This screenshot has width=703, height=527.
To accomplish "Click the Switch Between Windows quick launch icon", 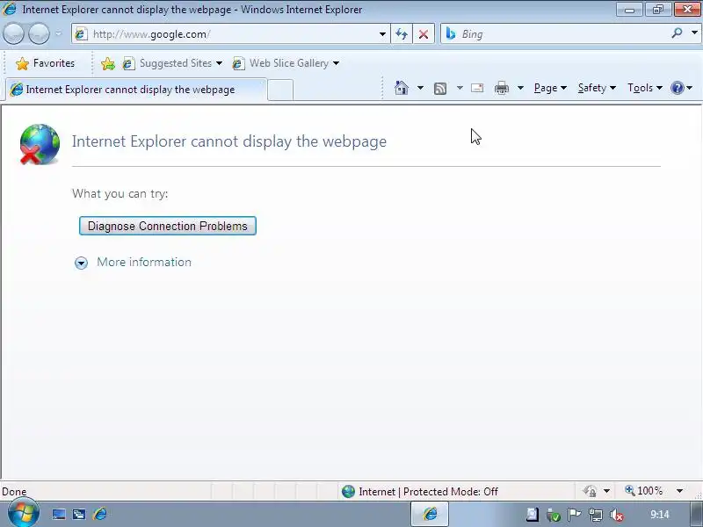I will pyautogui.click(x=79, y=514).
